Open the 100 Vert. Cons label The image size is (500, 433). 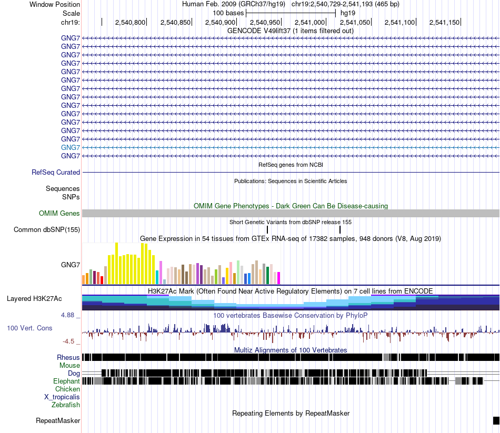29,328
